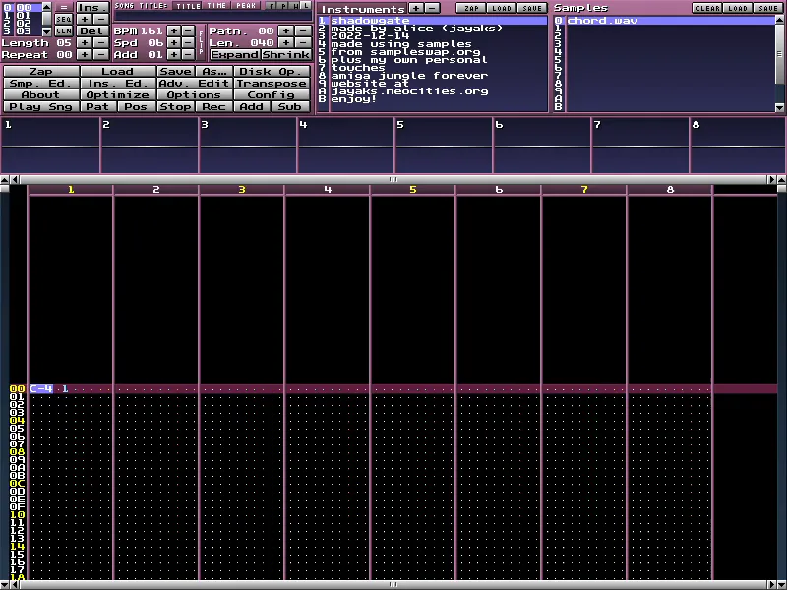Increase the Repeat position value
Viewport: 787px width, 590px height.
click(x=85, y=54)
